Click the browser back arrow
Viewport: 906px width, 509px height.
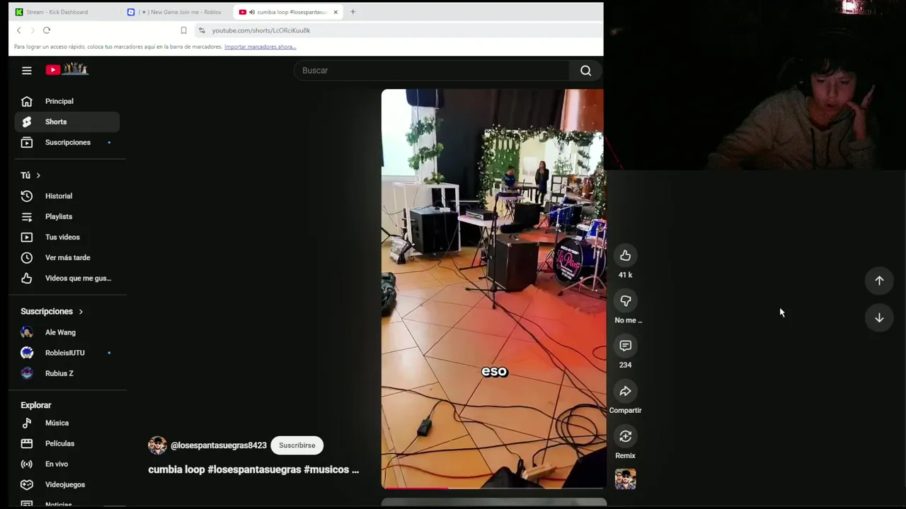[x=19, y=30]
